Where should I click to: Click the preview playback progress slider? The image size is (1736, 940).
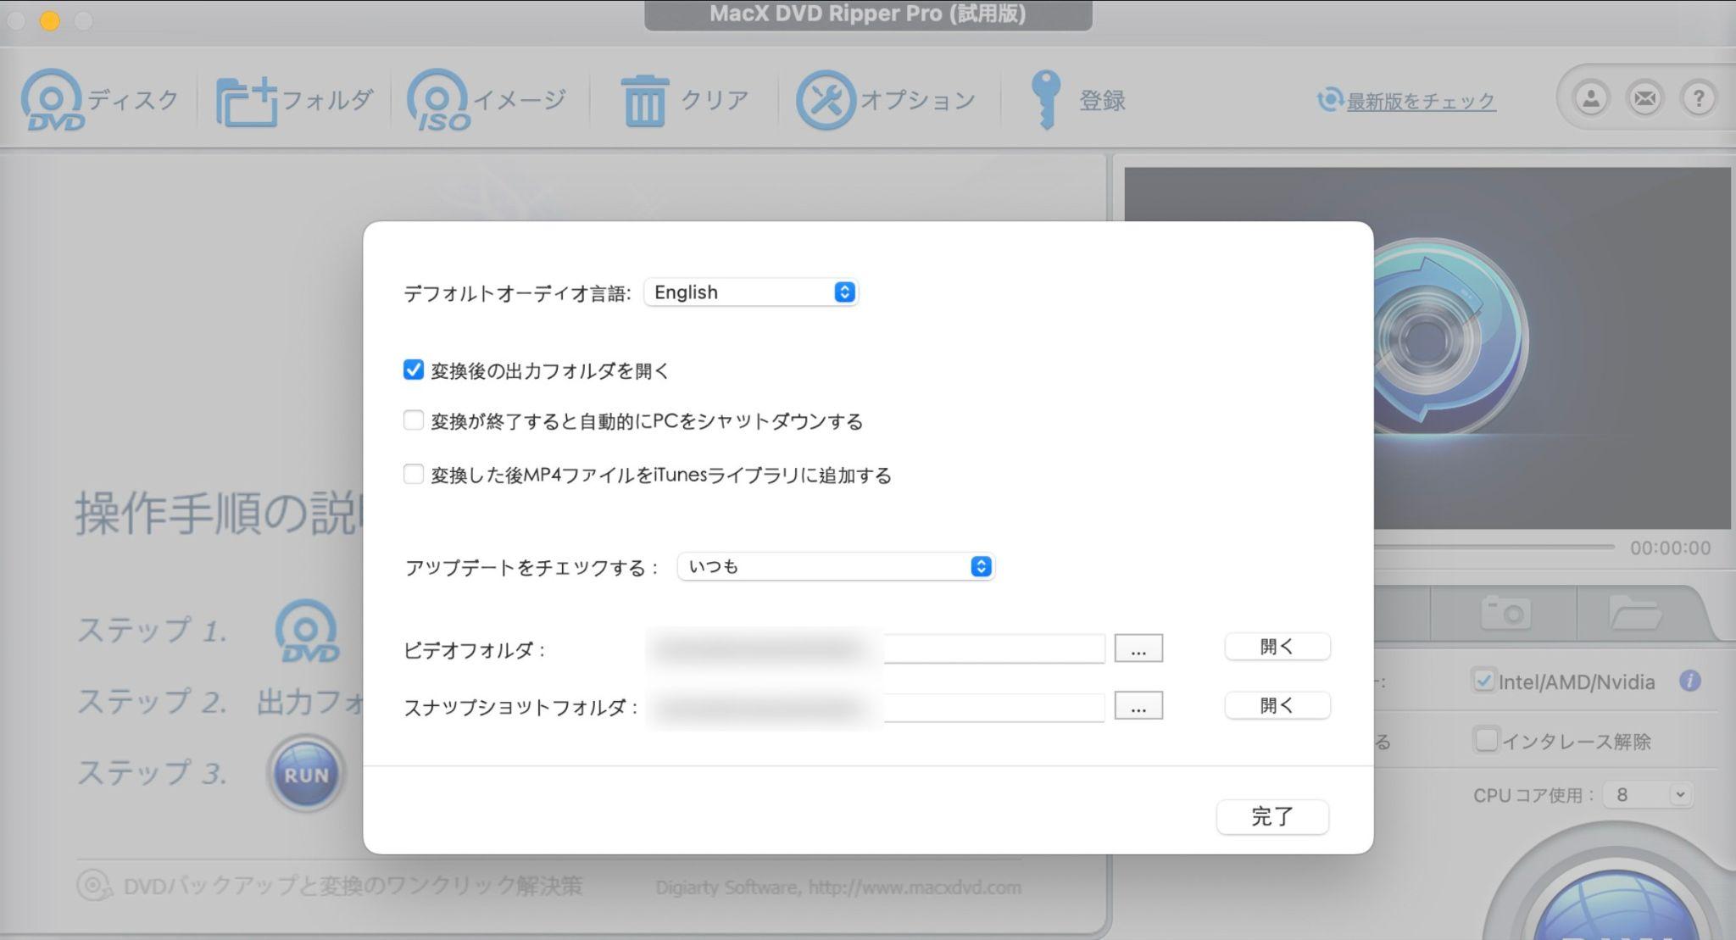(x=1495, y=548)
